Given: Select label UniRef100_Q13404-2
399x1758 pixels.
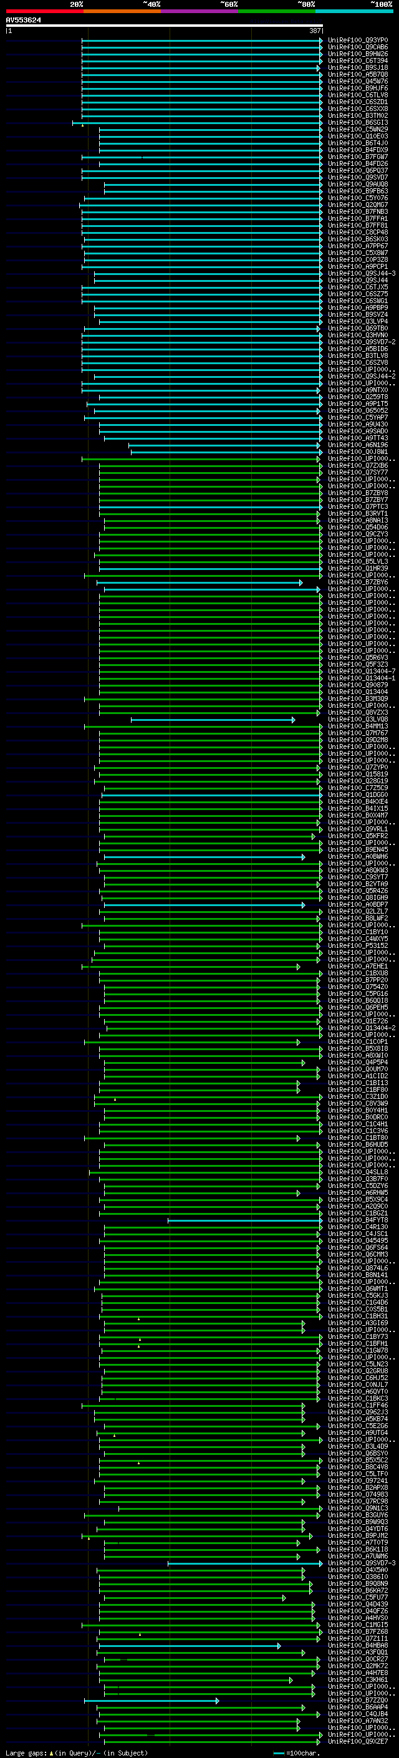Looking at the screenshot, I should [x=362, y=1028].
